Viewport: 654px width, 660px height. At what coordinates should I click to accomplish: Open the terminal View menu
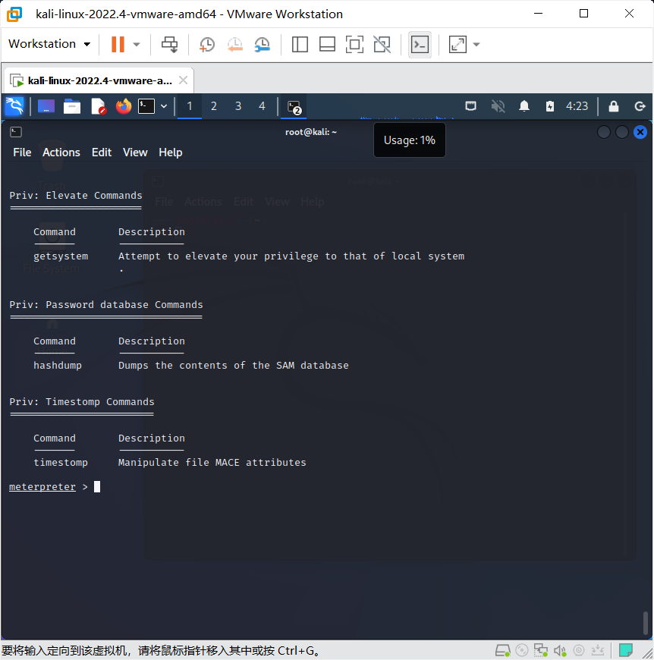[x=135, y=152]
